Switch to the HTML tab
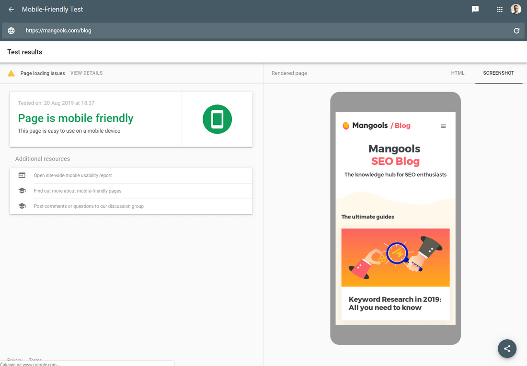 [x=458, y=73]
